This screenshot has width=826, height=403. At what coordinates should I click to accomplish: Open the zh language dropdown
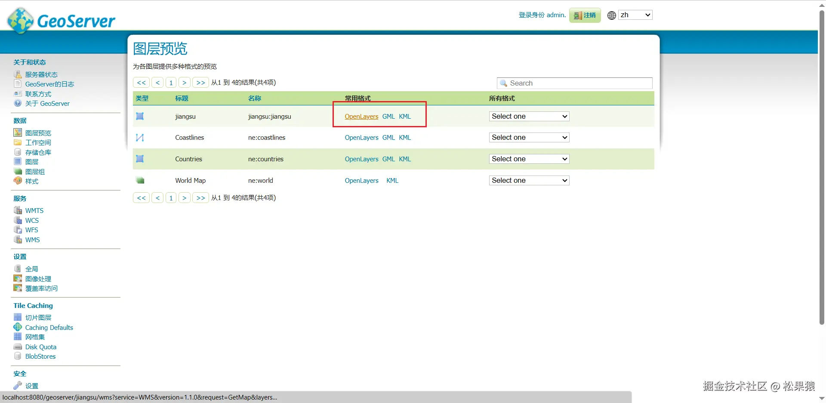tap(635, 15)
